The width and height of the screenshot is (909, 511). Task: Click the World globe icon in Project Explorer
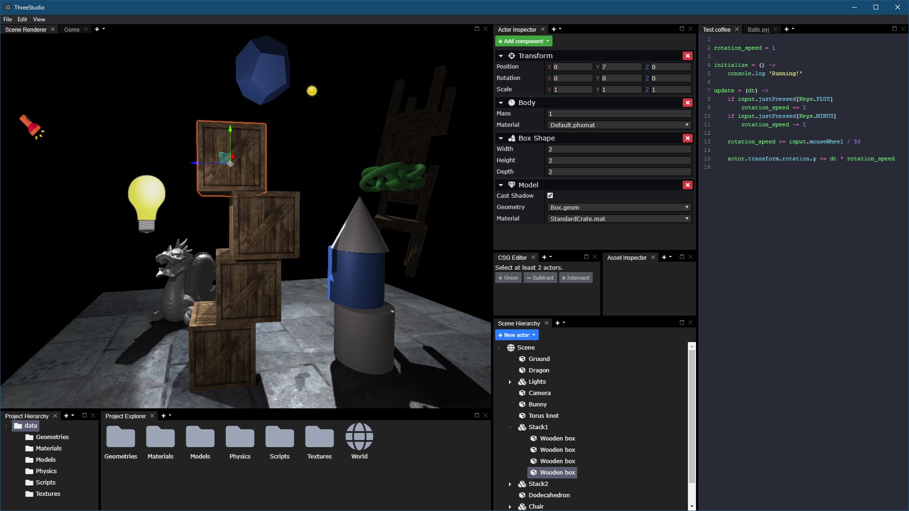point(359,437)
